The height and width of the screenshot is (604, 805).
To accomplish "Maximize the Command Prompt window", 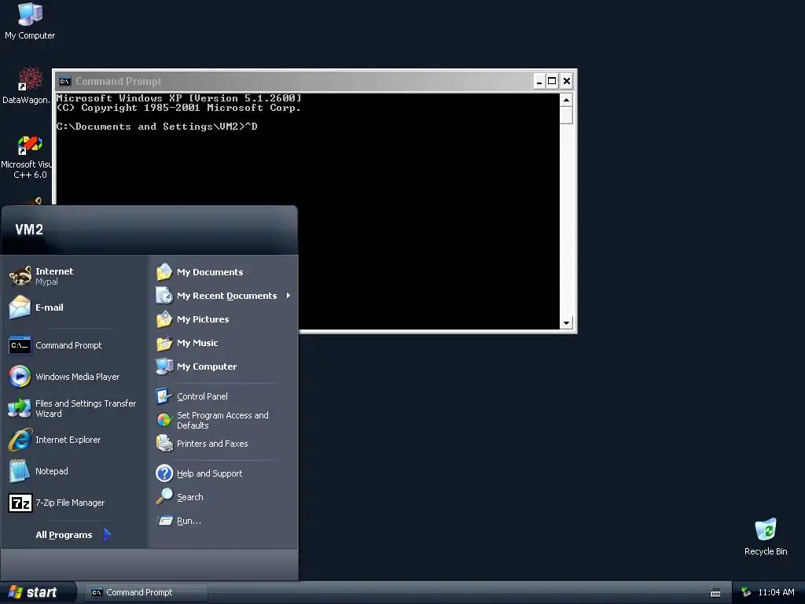I will 552,81.
